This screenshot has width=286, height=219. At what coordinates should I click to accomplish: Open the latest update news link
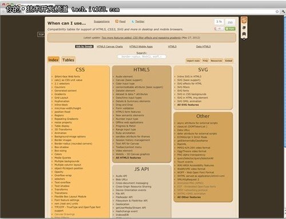[141, 38]
